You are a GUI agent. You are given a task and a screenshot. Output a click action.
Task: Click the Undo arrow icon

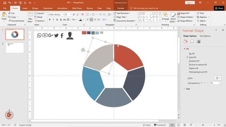(10, 3)
